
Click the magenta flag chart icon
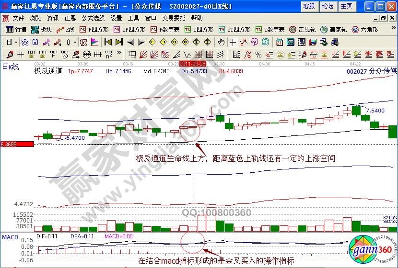(94, 42)
